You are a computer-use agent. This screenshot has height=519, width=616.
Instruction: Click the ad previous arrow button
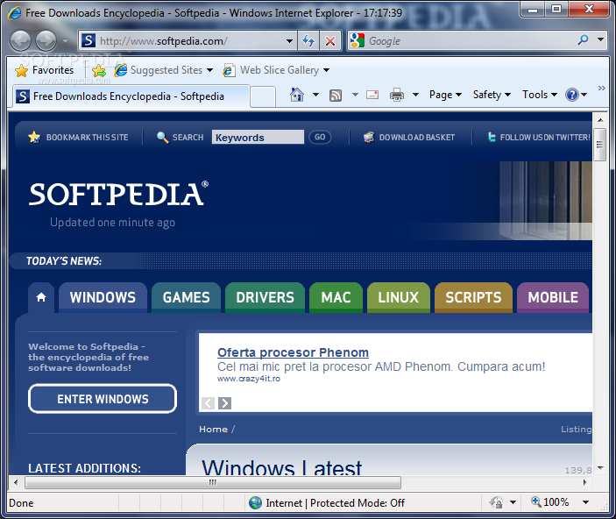coord(209,403)
